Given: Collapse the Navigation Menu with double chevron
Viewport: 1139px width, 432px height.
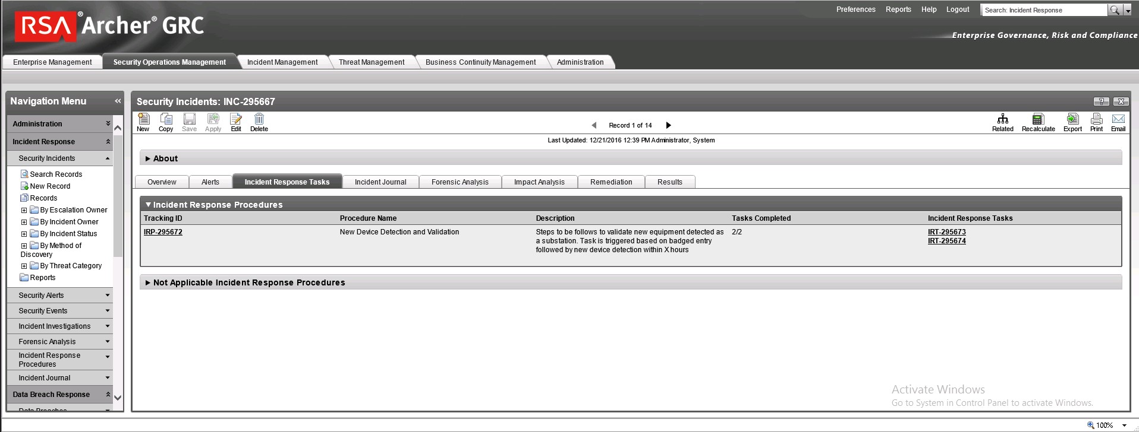Looking at the screenshot, I should (x=118, y=101).
